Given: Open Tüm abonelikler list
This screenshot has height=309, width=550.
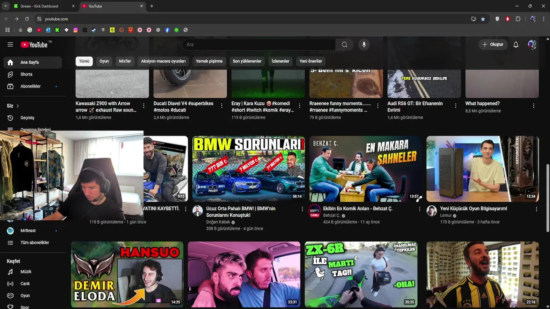Looking at the screenshot, I should [33, 242].
